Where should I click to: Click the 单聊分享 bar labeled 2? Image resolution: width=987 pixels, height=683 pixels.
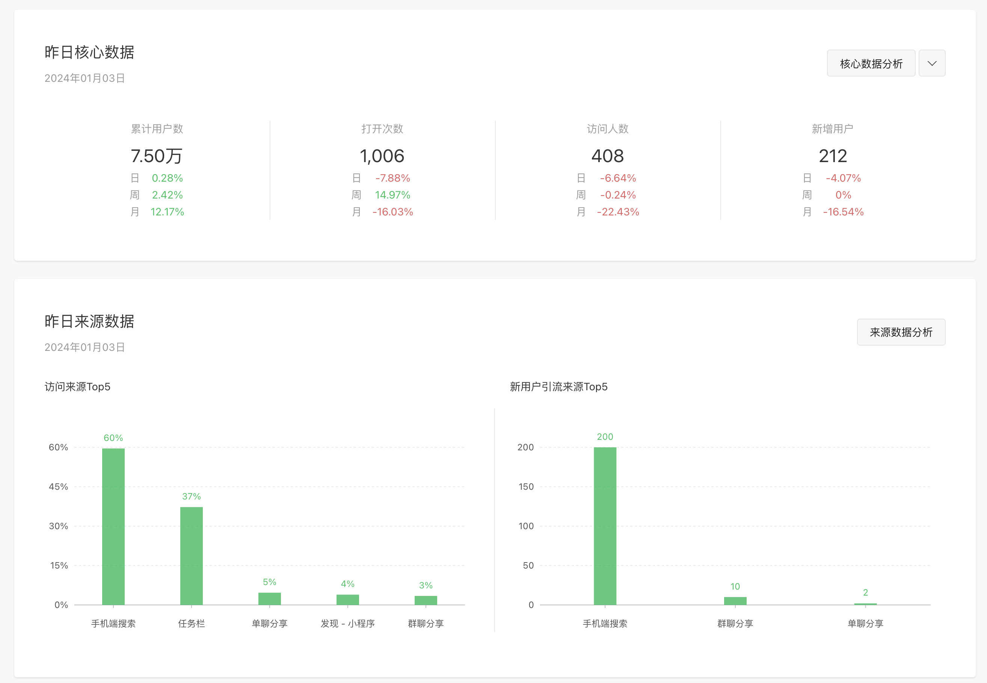coord(865,604)
